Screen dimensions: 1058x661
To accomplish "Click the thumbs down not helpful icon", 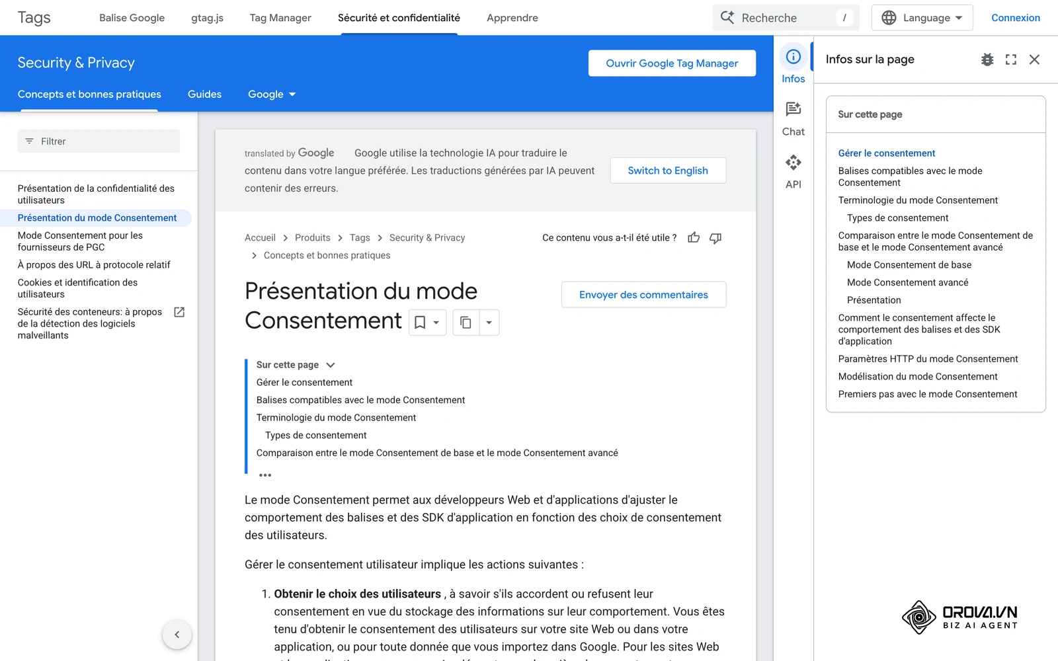I will (x=715, y=238).
